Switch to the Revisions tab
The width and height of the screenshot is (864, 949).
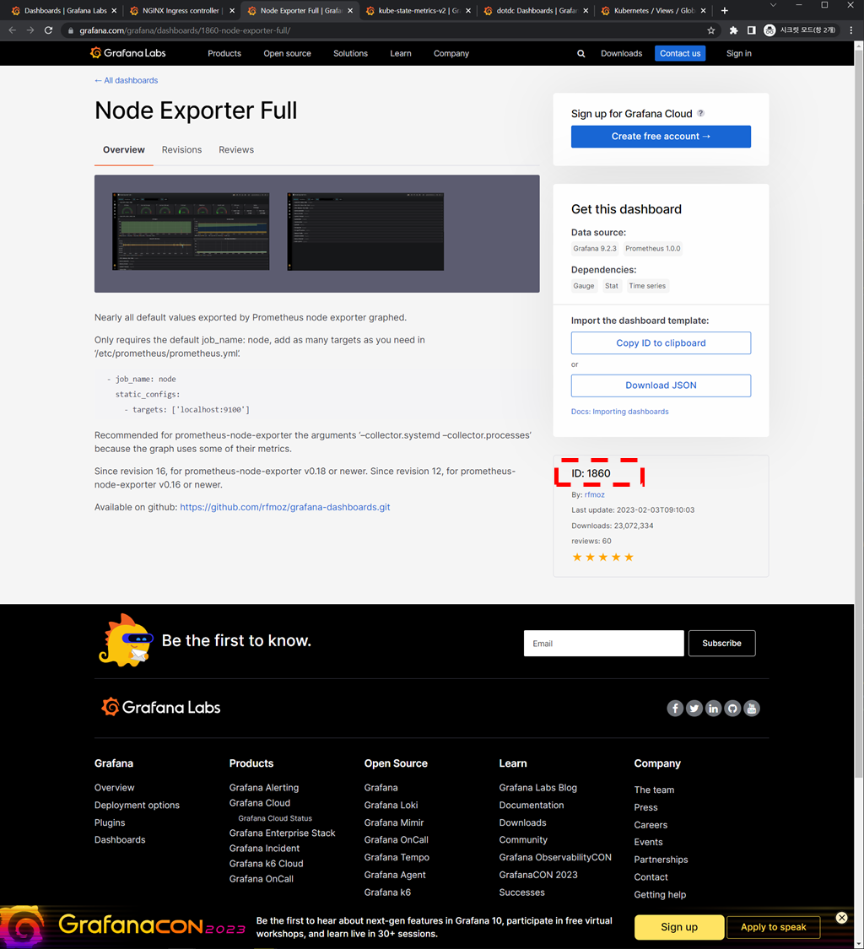(x=181, y=150)
